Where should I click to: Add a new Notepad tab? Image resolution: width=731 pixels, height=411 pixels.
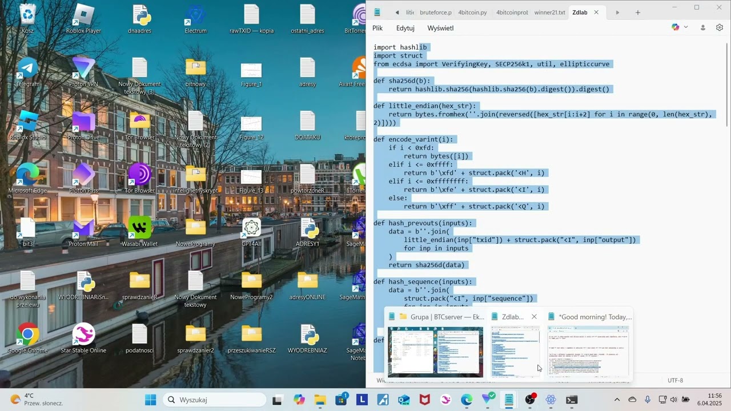click(x=638, y=13)
